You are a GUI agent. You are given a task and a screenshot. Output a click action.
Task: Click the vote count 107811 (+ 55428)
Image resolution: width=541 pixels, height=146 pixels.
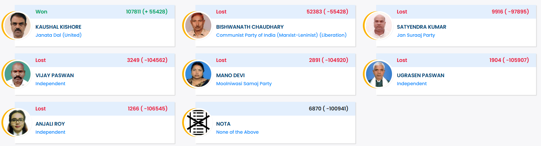[x=146, y=12]
